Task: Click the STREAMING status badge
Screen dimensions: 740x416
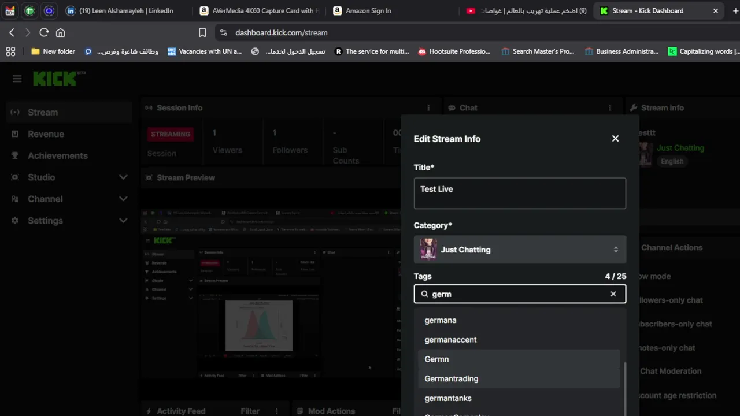Action: coord(171,134)
